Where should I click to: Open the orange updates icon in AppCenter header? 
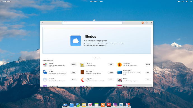[143, 23]
